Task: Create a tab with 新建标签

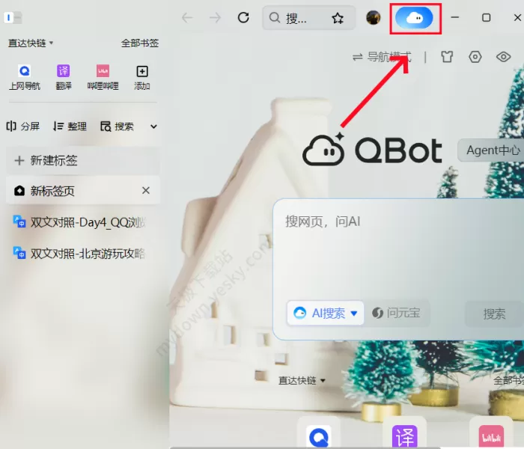Action: (83, 161)
